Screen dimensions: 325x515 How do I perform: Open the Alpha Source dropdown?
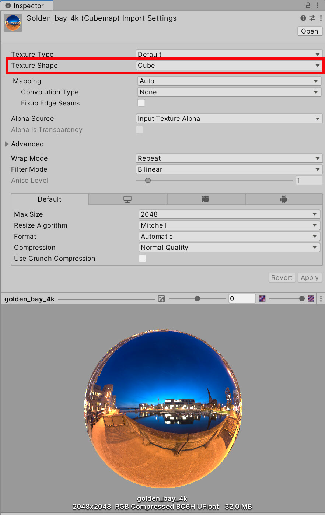pyautogui.click(x=229, y=119)
